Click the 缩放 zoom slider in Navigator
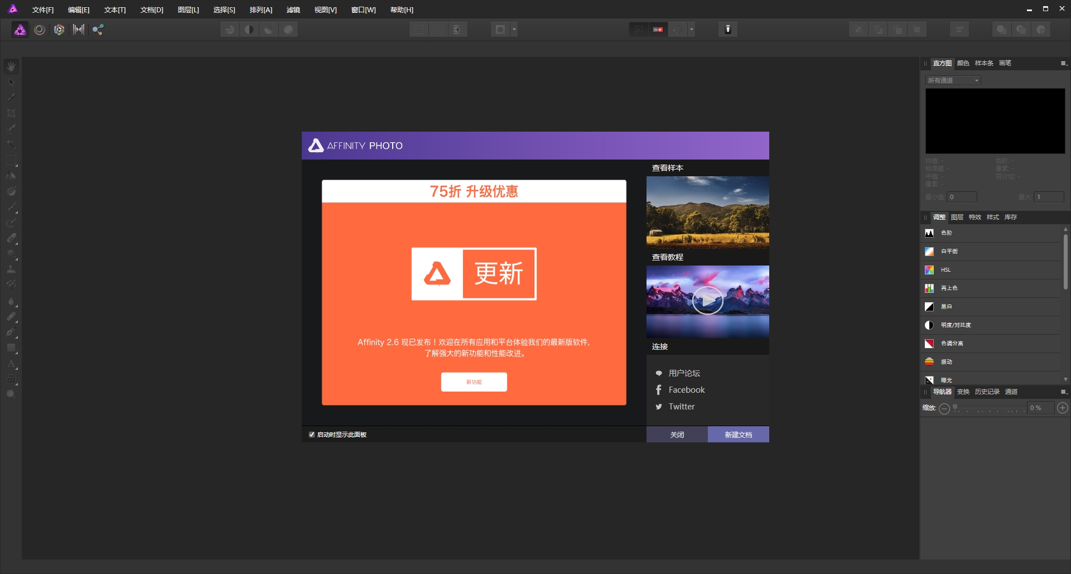 (x=990, y=409)
